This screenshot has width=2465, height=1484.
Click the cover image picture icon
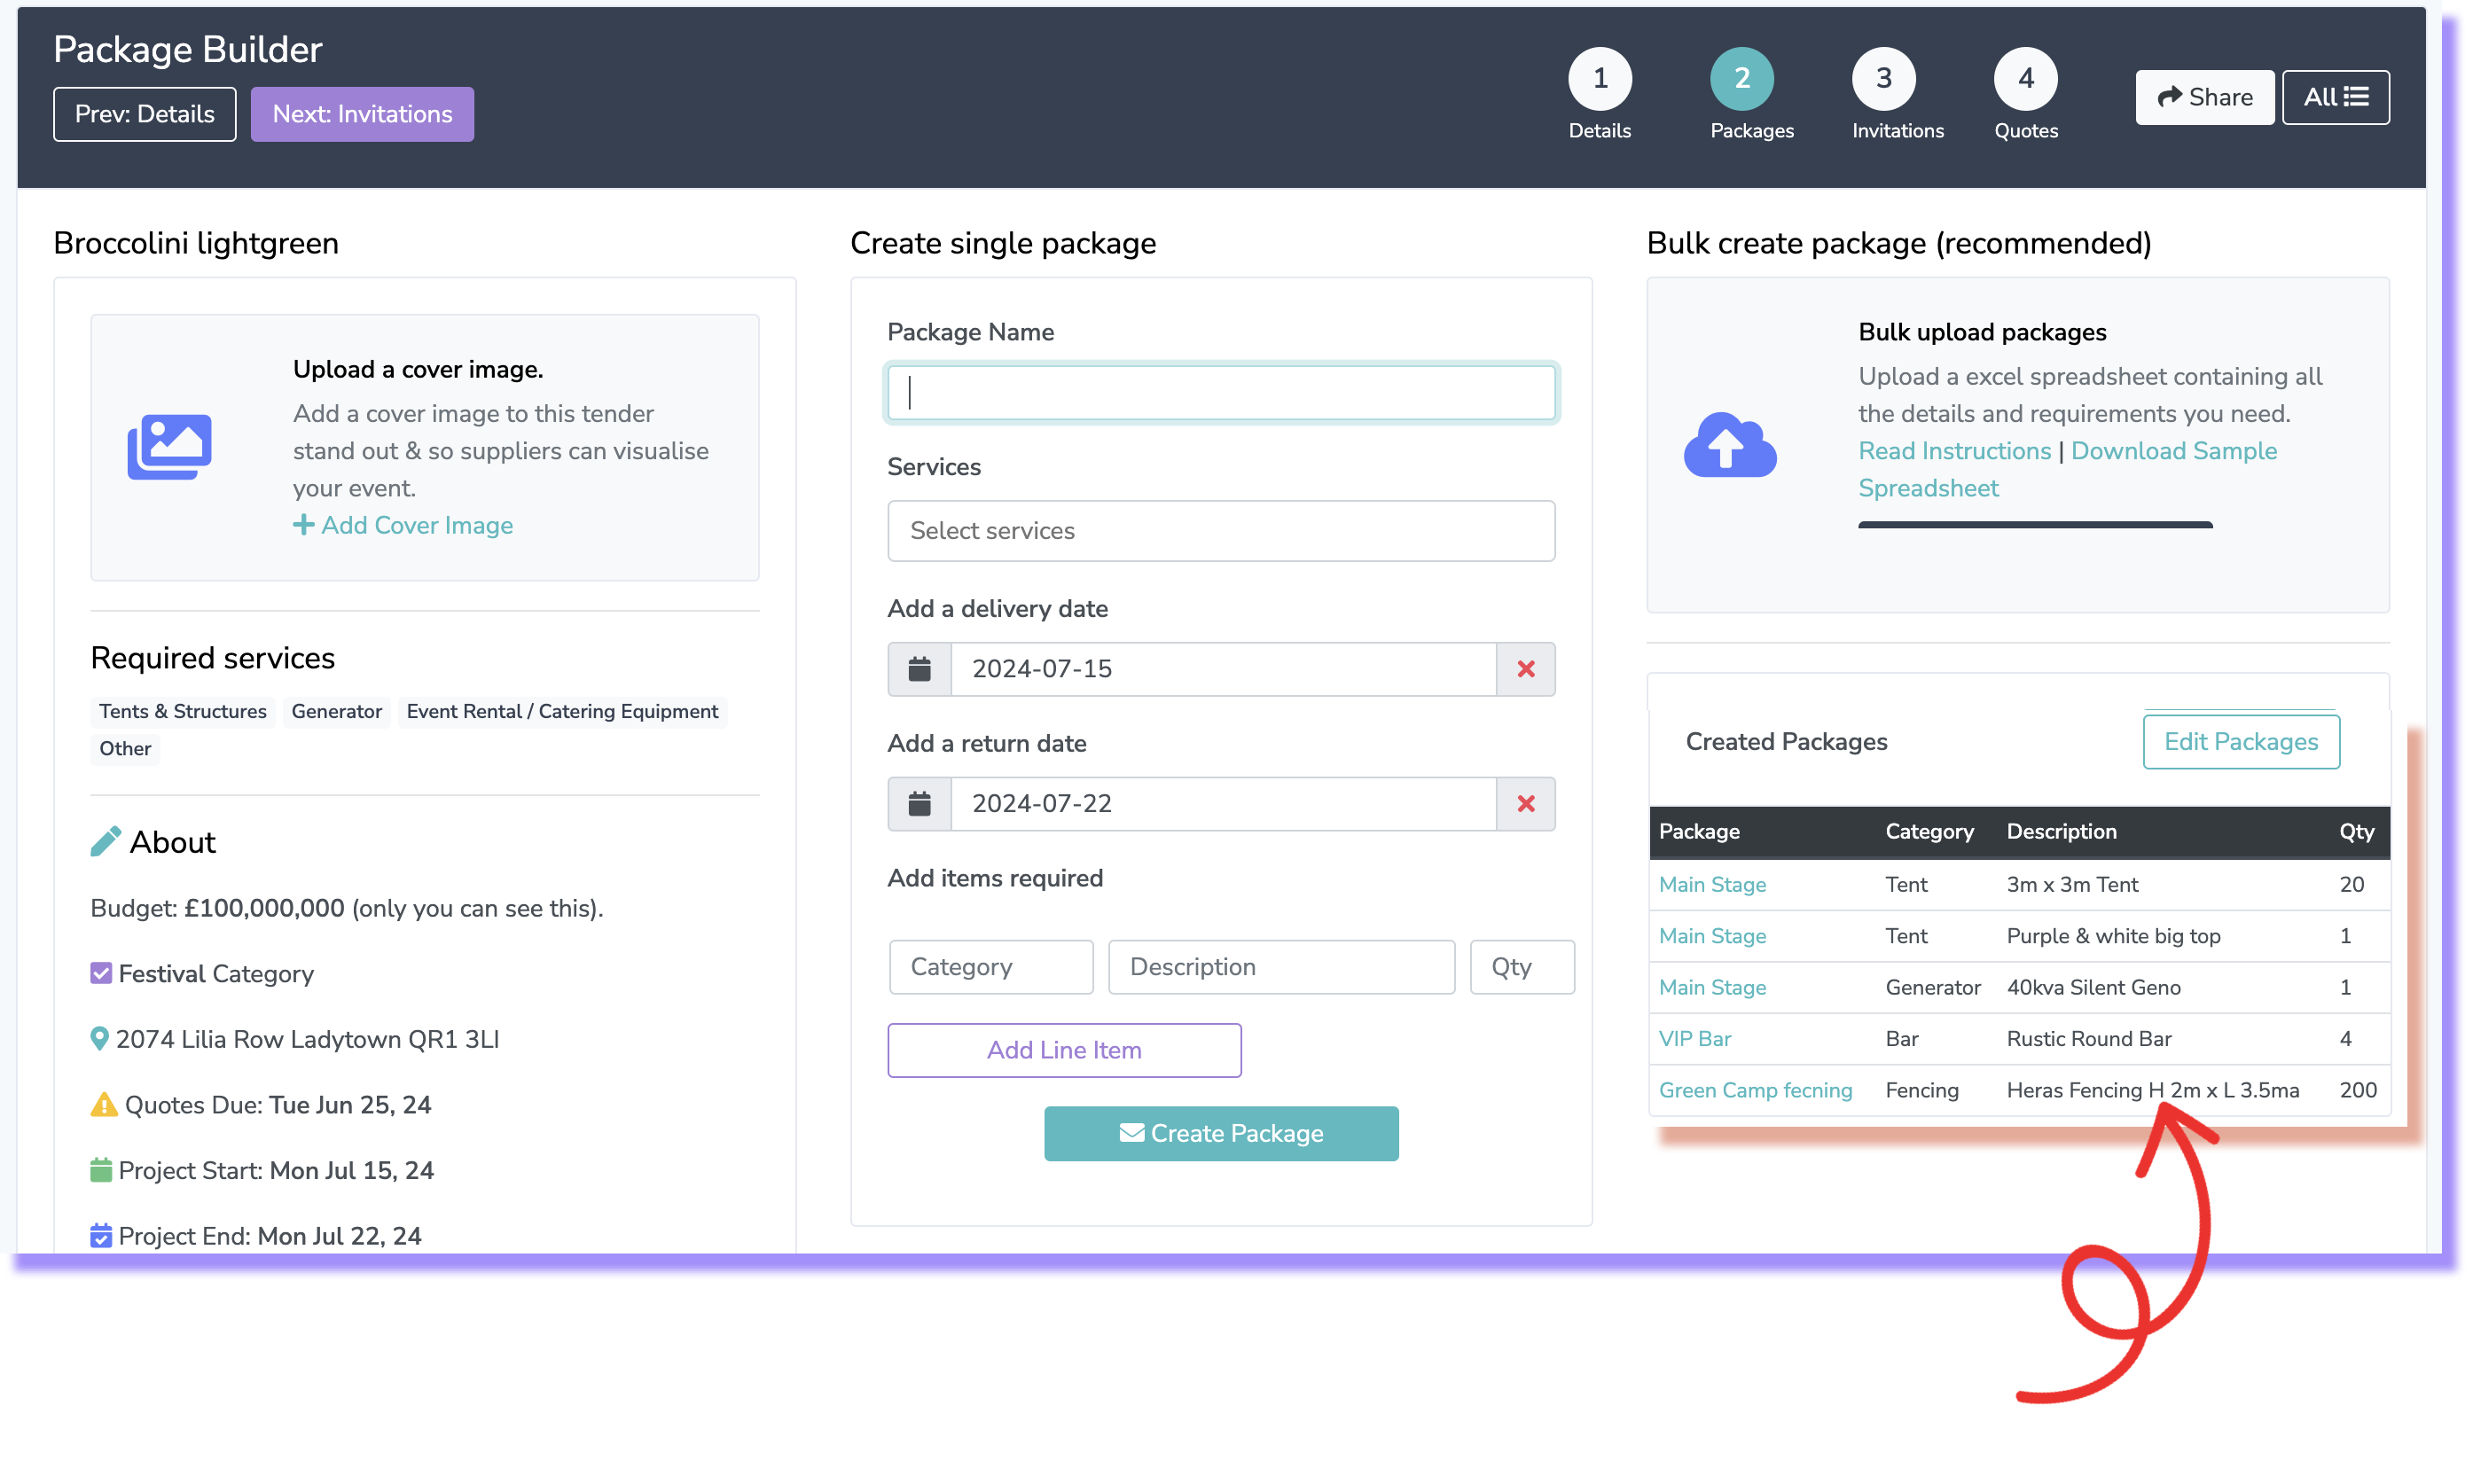tap(169, 447)
